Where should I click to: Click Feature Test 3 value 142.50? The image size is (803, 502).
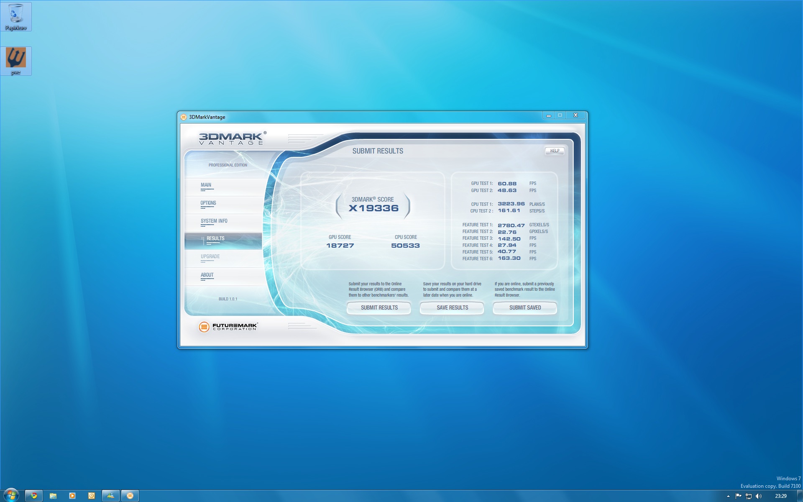click(509, 239)
